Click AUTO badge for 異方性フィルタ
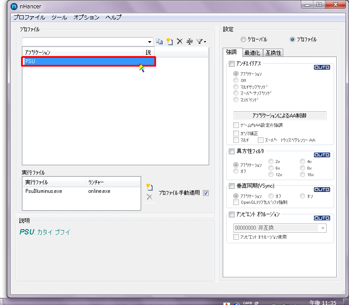 click(322, 155)
